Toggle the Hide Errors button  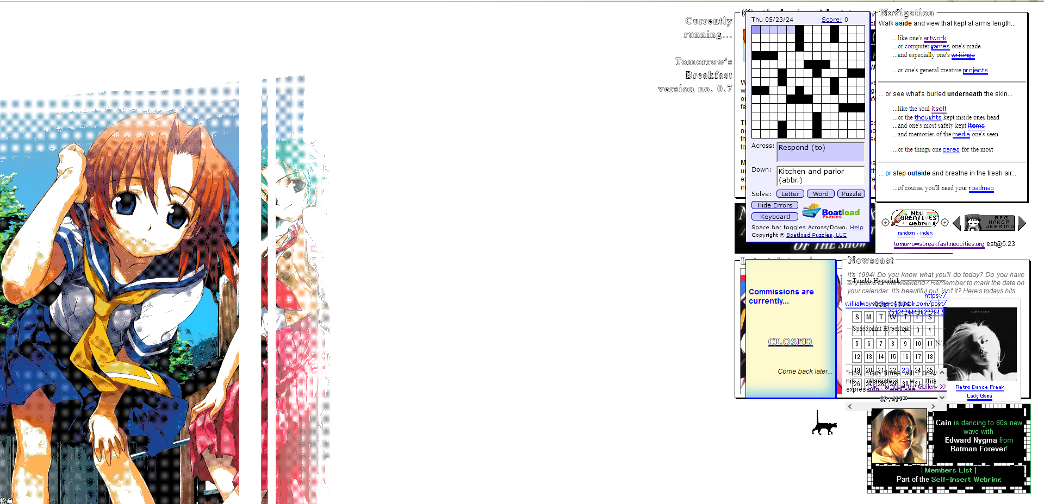click(774, 205)
